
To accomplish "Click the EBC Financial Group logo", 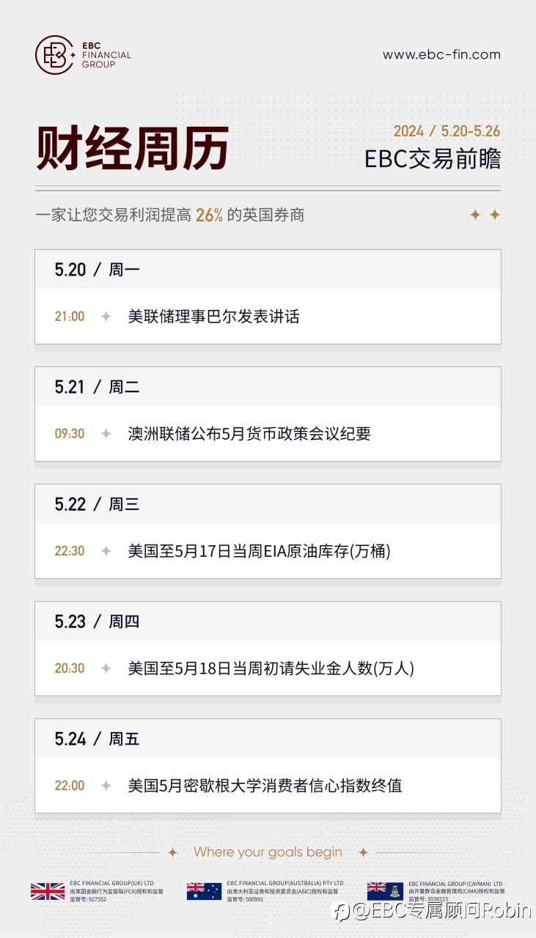I will [x=83, y=55].
